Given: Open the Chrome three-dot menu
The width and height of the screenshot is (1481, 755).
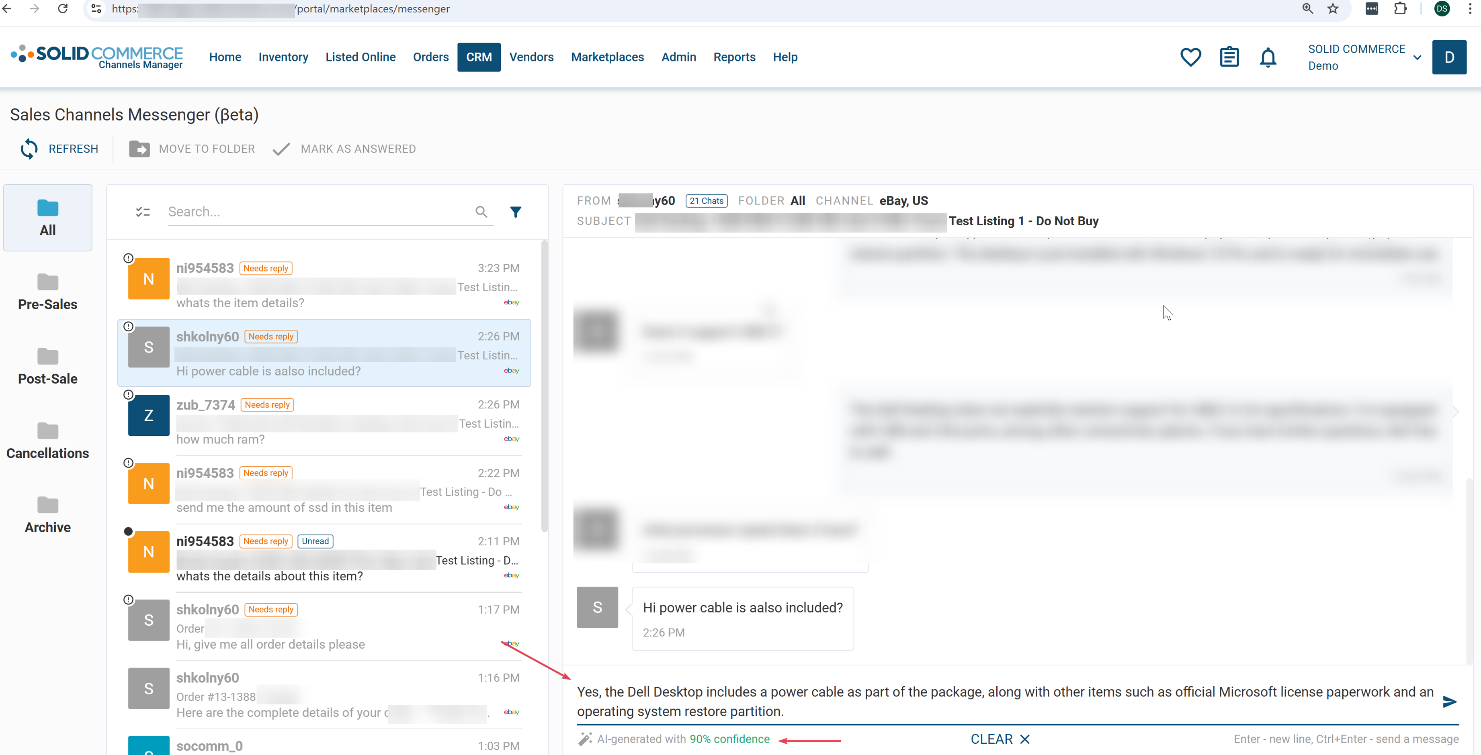Looking at the screenshot, I should [1470, 8].
